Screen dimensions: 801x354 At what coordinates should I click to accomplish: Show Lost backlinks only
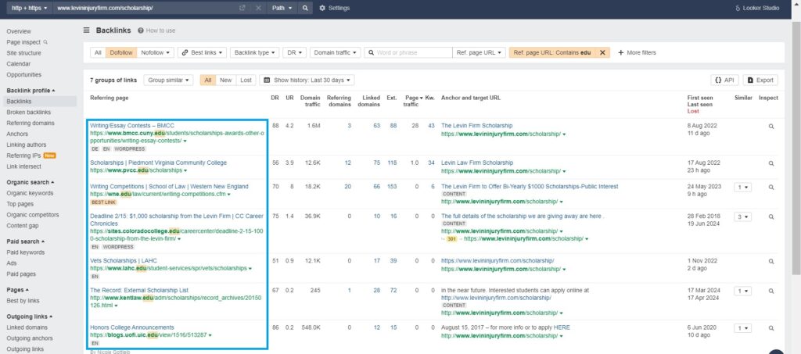pos(246,80)
